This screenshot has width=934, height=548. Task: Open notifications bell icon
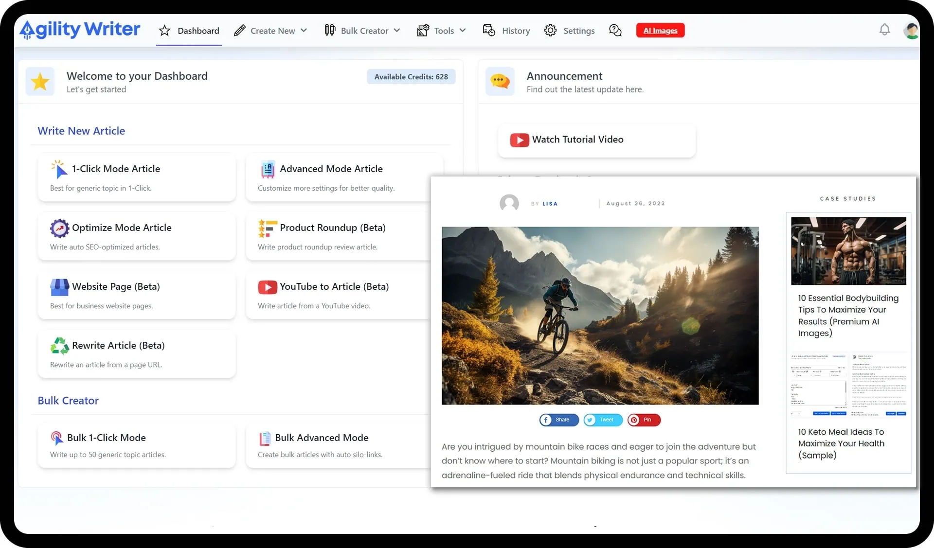click(x=884, y=30)
